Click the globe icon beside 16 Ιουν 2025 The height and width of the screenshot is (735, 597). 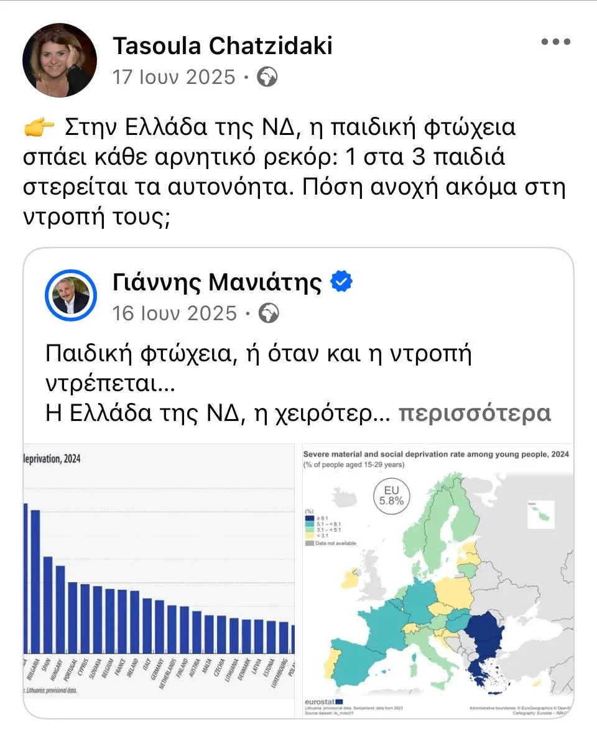coord(269,313)
